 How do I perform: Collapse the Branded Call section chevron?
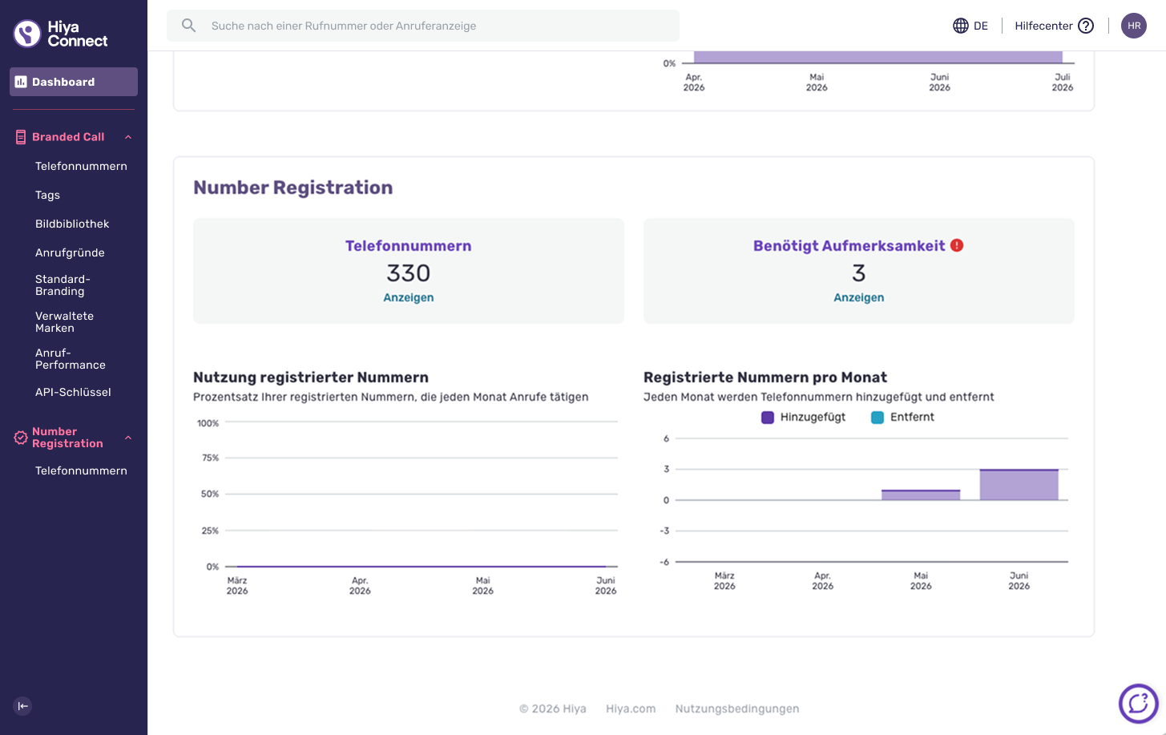click(128, 137)
